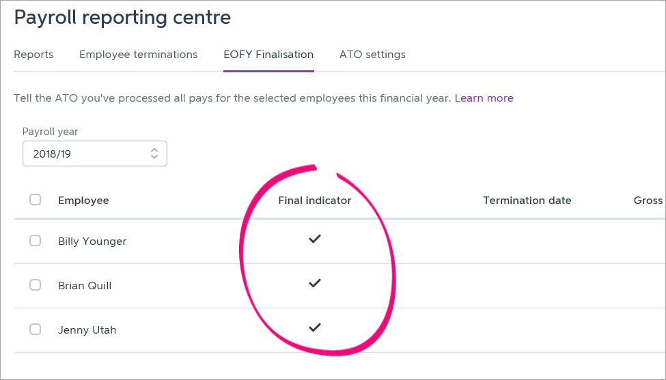
Task: Select the EOFY Finalisation tab
Action: [268, 55]
